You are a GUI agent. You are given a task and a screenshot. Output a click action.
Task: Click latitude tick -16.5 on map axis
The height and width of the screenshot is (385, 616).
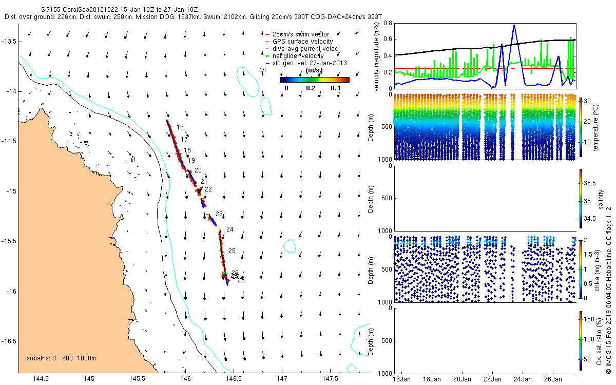coord(10,341)
